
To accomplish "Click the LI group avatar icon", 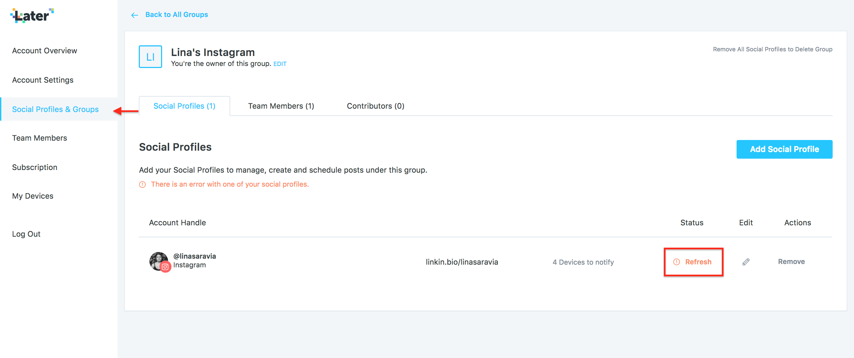I will click(150, 57).
